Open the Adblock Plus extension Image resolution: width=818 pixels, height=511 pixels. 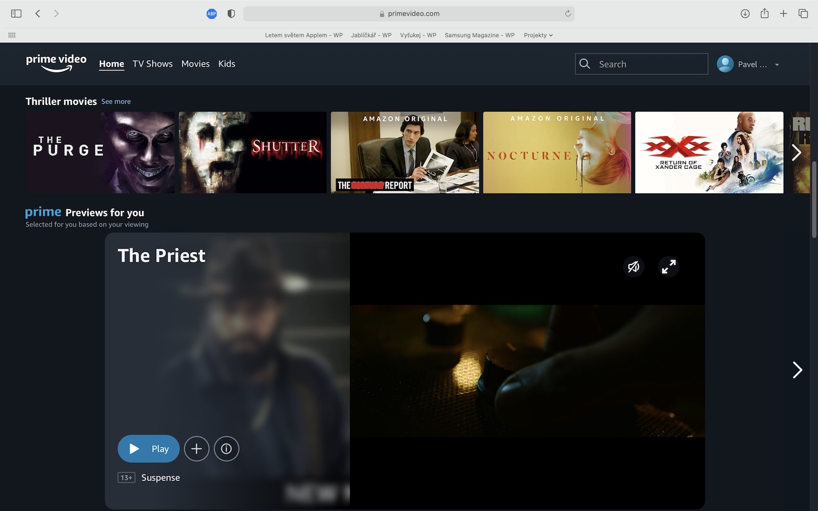point(211,14)
